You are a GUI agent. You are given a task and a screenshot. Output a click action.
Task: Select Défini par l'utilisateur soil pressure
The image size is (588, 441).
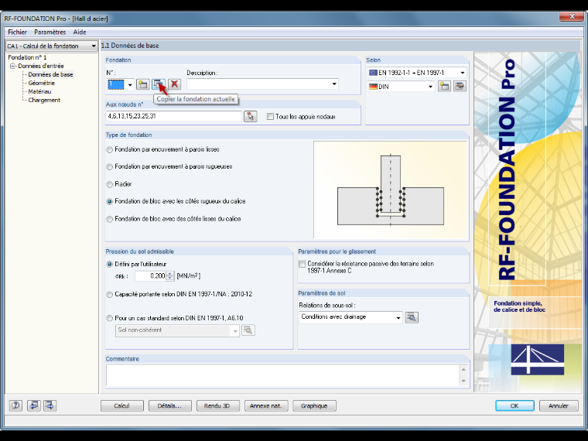(110, 265)
